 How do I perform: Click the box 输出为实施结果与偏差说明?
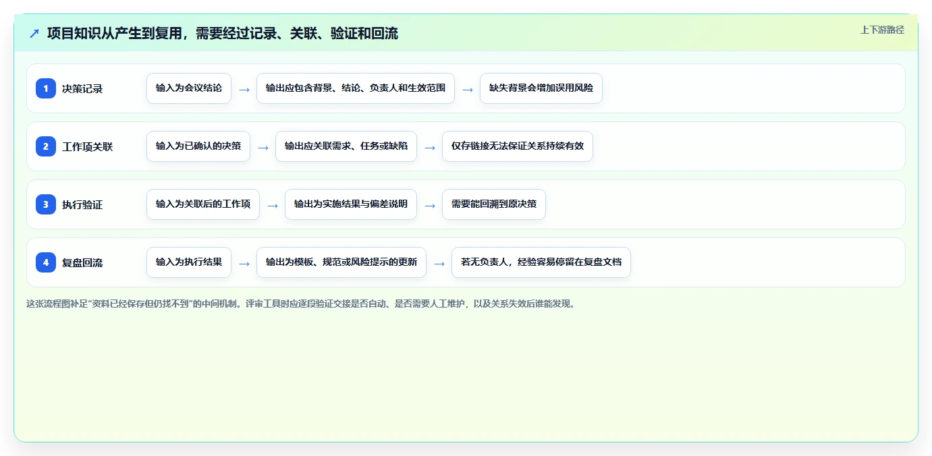point(351,204)
